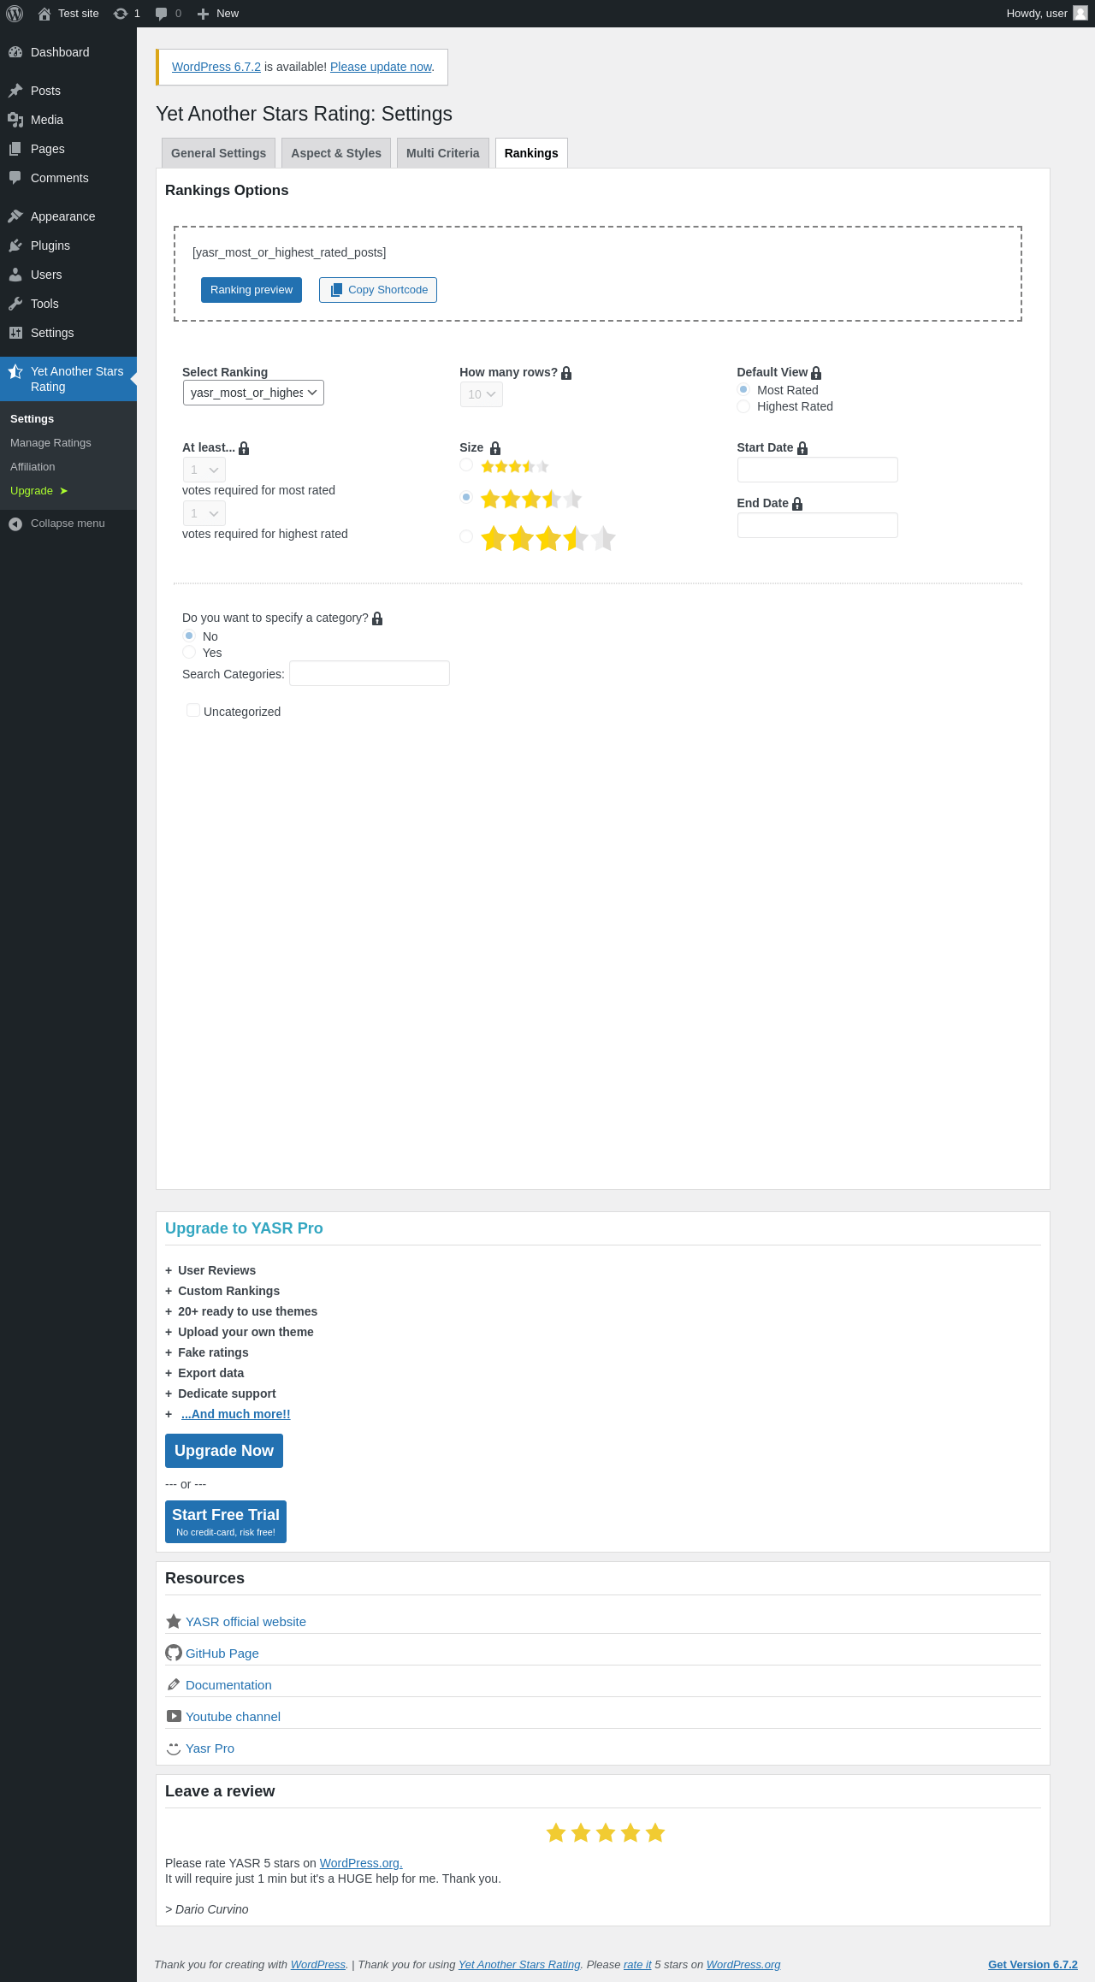Image resolution: width=1095 pixels, height=1982 pixels.
Task: Click the Start Free Trial button
Action: pos(226,1522)
